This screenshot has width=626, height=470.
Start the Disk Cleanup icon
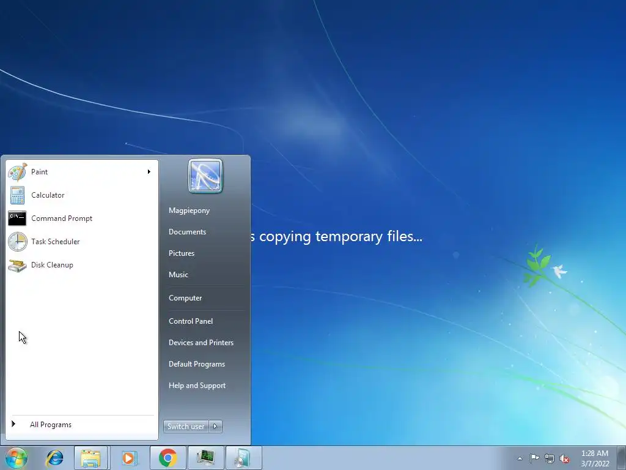pyautogui.click(x=17, y=265)
